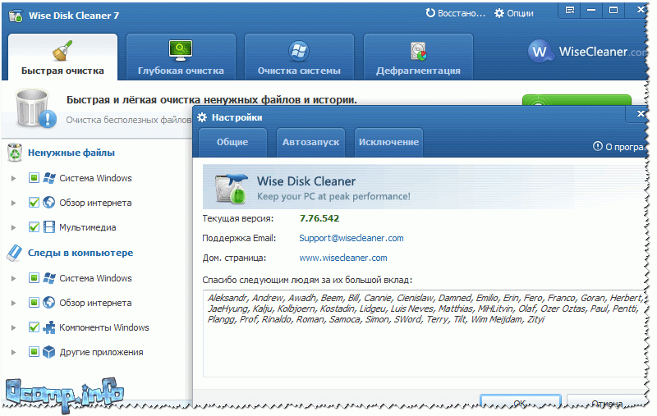Toggle Другие приложения checkbox
The height and width of the screenshot is (416, 657).
point(34,352)
